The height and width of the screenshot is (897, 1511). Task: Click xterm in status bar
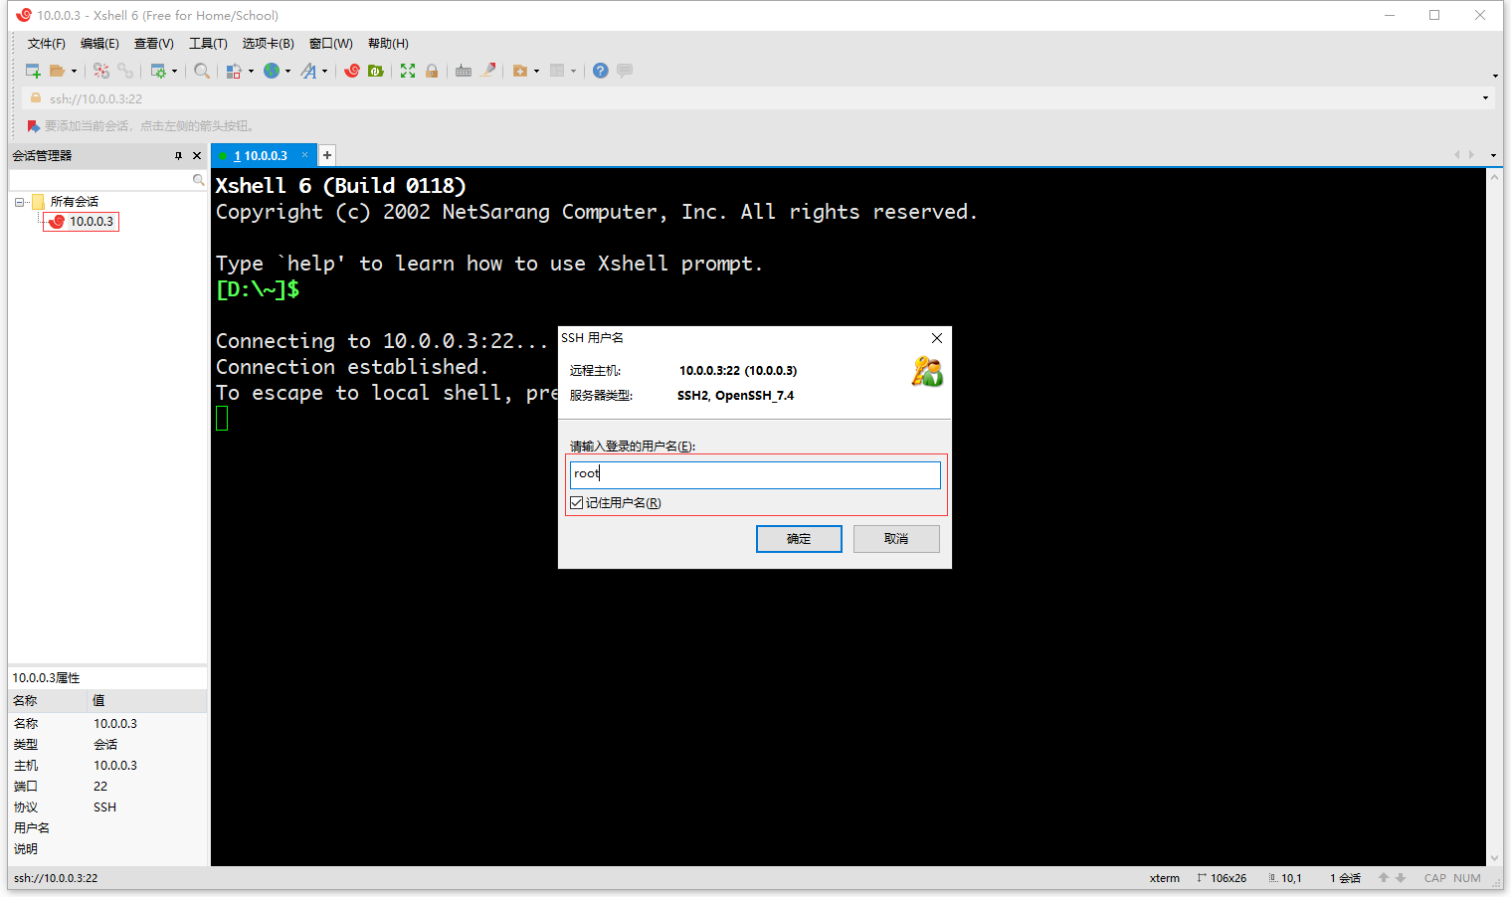click(x=1165, y=878)
